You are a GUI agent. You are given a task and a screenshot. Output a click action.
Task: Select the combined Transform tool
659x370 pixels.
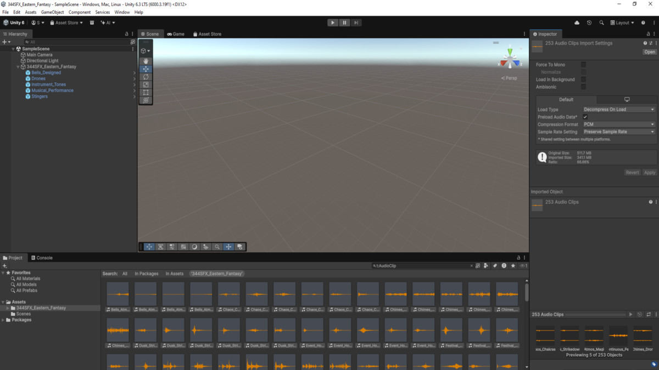click(146, 100)
